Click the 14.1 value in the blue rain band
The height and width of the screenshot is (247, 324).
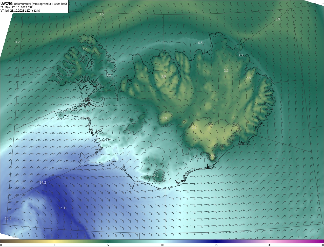pos(62,208)
